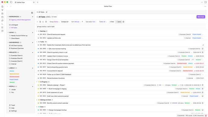208x117 pixels.
Task: Navigate back with the left arrow
Action: pyautogui.click(x=8, y=6)
